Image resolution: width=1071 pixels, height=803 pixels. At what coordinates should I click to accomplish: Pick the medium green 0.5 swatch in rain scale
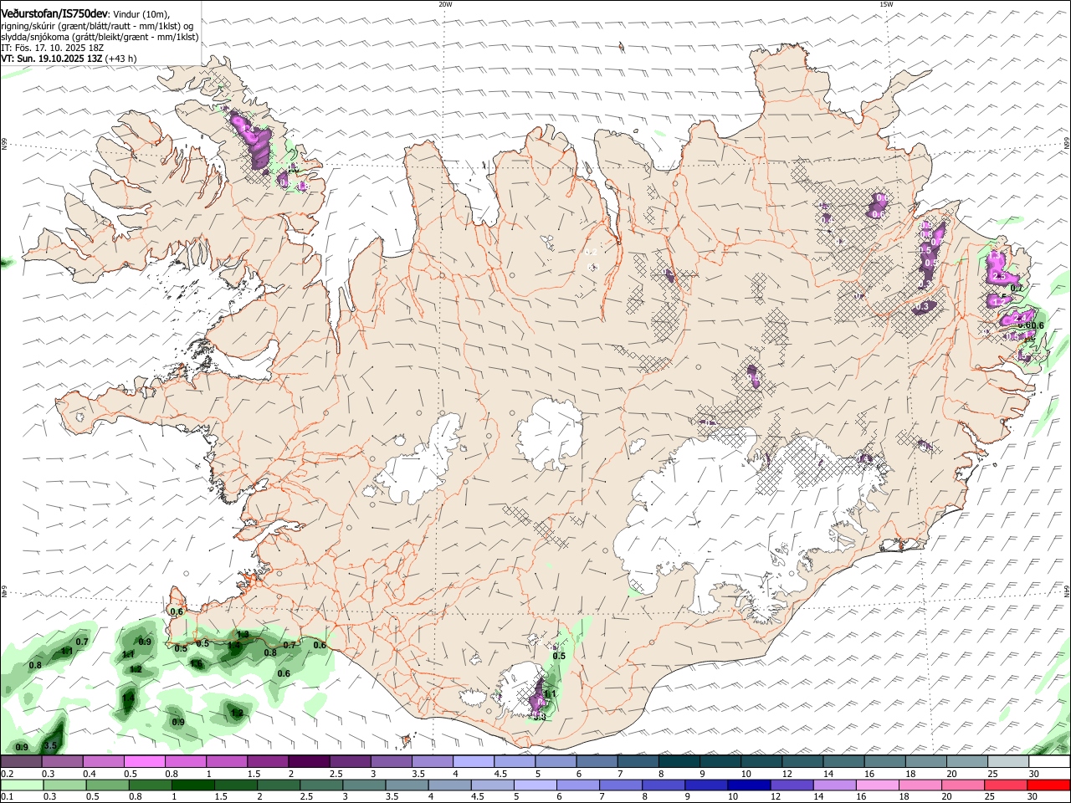click(x=107, y=785)
